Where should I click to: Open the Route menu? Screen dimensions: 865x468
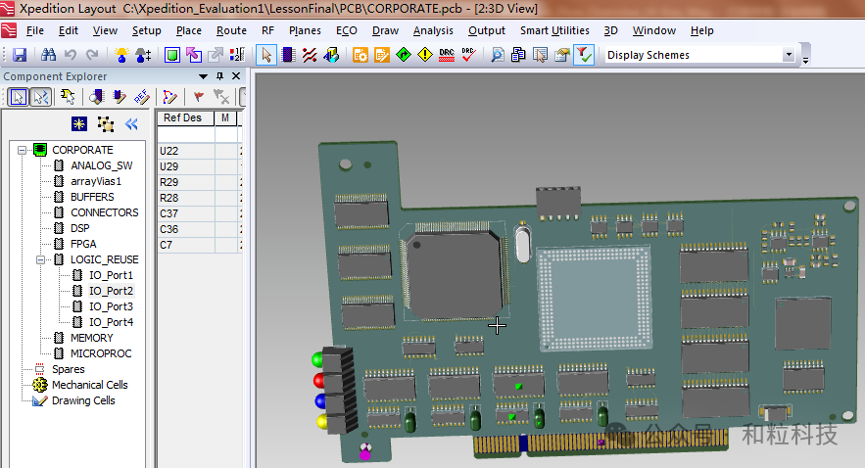231,30
